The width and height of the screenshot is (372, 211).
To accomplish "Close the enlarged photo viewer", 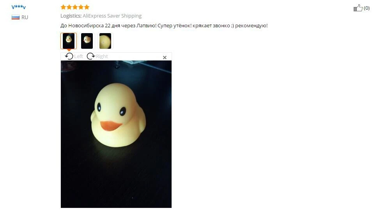I will 165,57.
